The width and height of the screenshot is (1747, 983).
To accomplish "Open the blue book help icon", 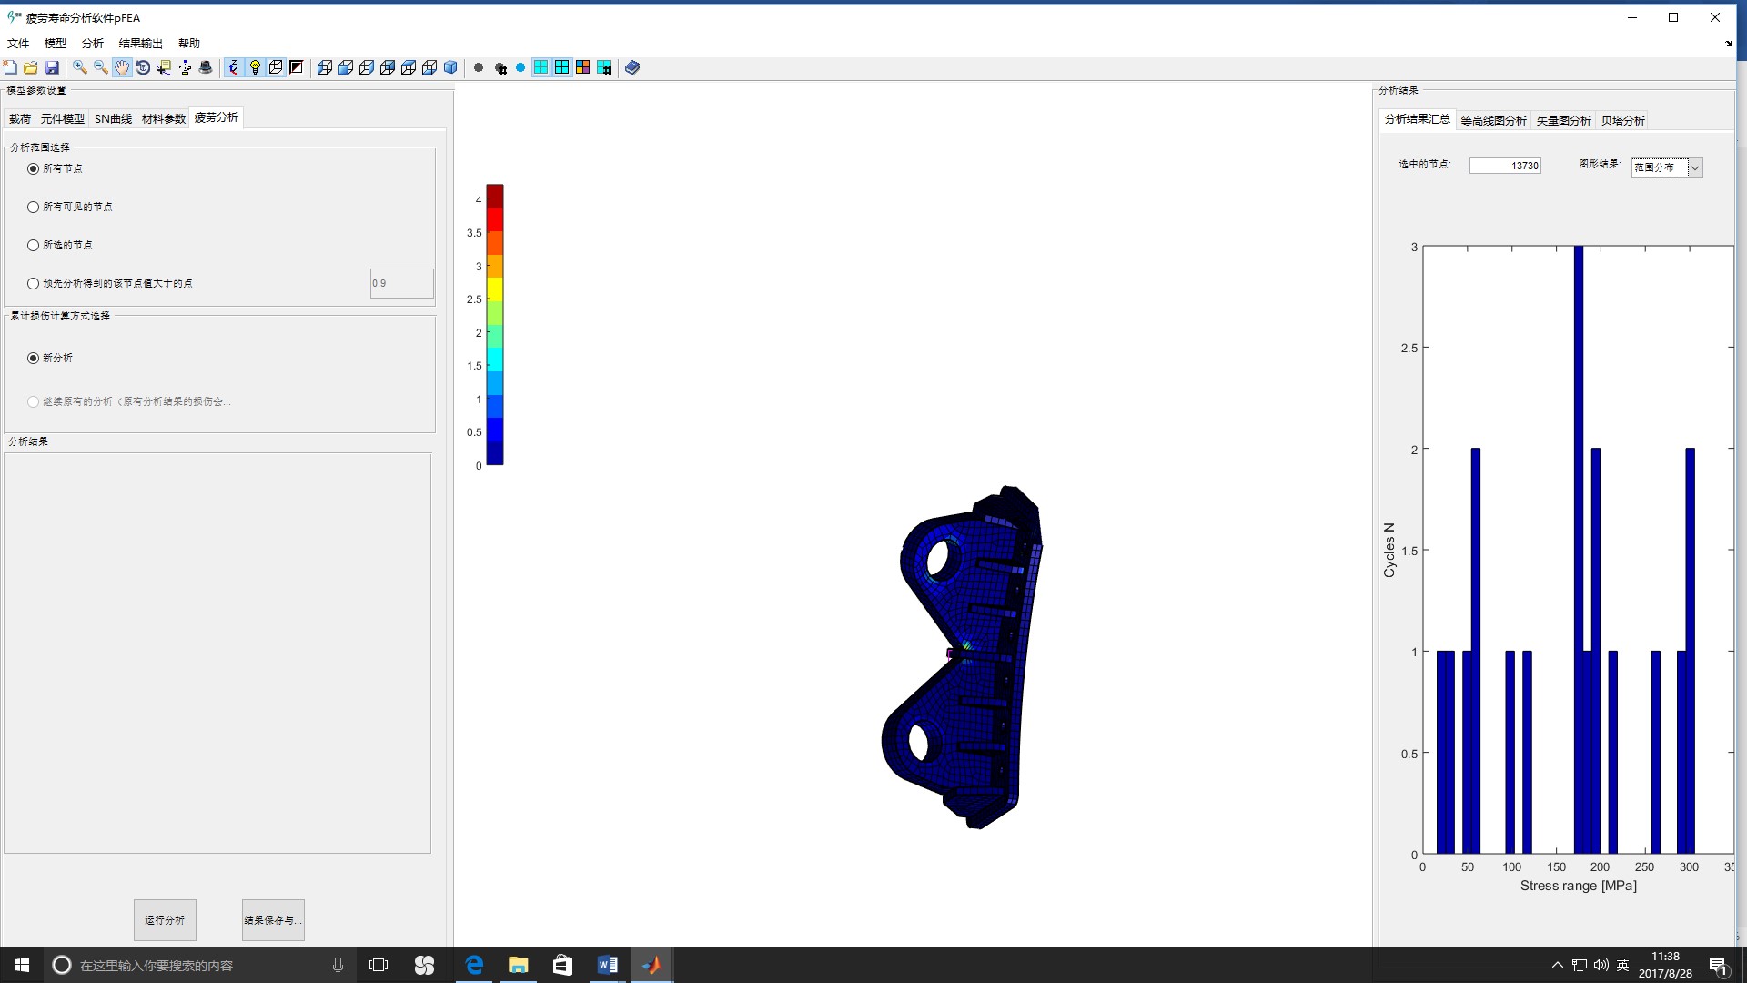I will point(632,67).
